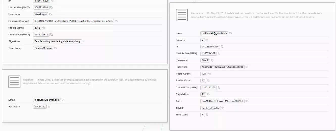
Task: Copy the IP address 94.233.100.134
Action: point(222,47)
